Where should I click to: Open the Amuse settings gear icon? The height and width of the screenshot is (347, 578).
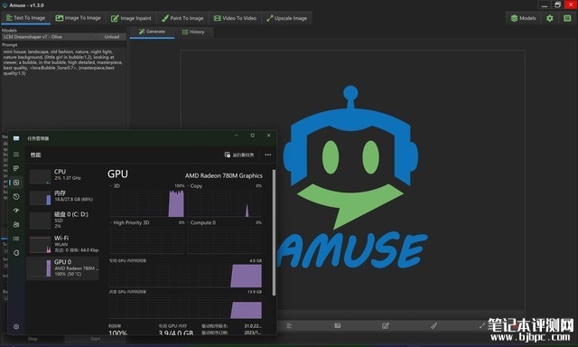[x=550, y=18]
